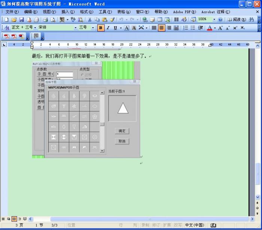Click the Microsoft Office Help button
The width and height of the screenshot is (262, 230).
[x=220, y=19]
